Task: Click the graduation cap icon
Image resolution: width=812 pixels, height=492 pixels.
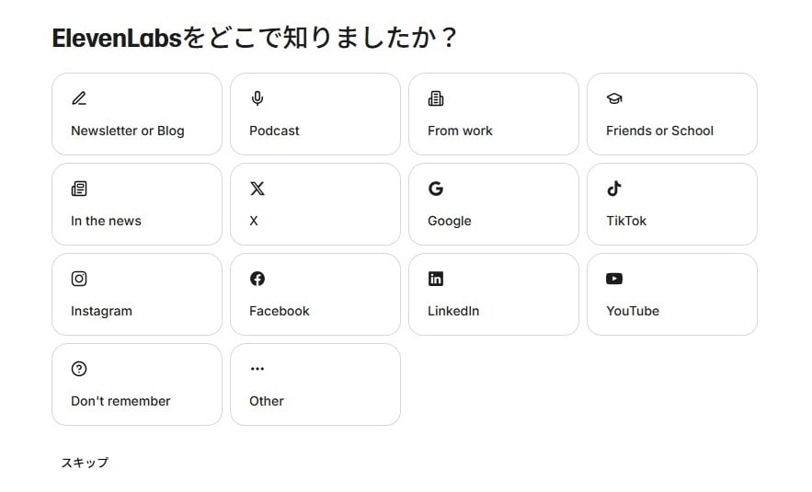Action: click(614, 98)
